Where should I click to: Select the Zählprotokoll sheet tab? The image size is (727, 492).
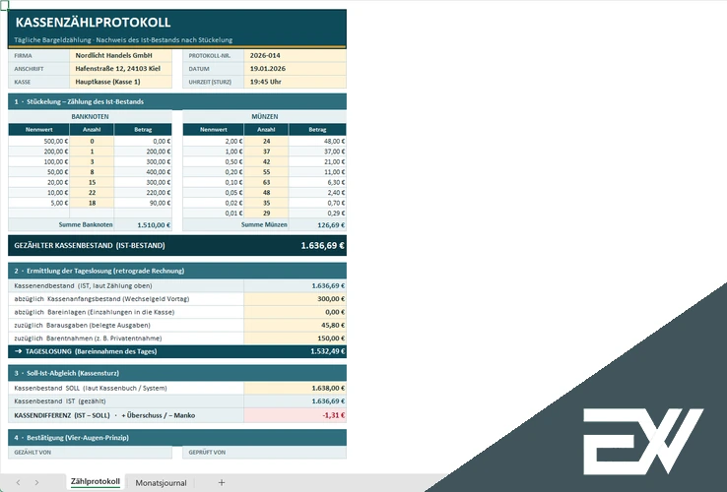[95, 482]
